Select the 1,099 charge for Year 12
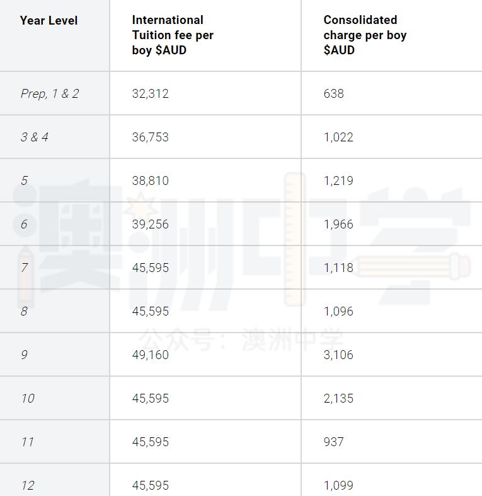Screen dimensions: 482x496 (338, 485)
